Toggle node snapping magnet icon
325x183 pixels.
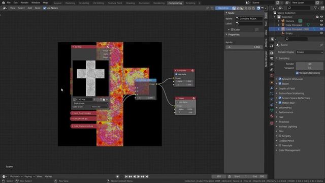pyautogui.click(x=258, y=8)
